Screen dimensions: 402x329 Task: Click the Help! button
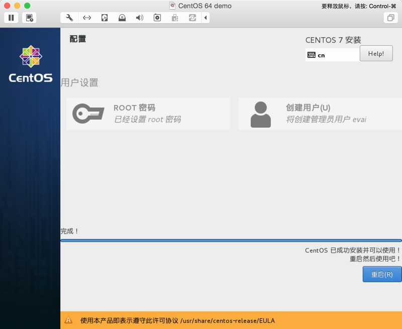(x=376, y=53)
